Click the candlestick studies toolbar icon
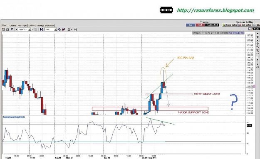 pos(64,29)
